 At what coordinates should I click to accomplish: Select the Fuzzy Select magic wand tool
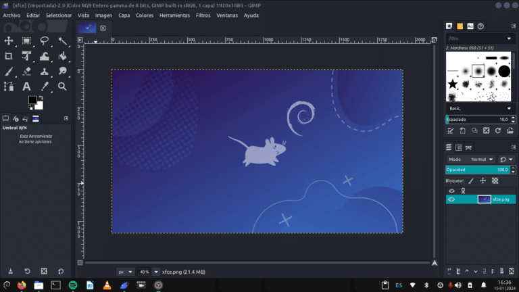coord(62,41)
